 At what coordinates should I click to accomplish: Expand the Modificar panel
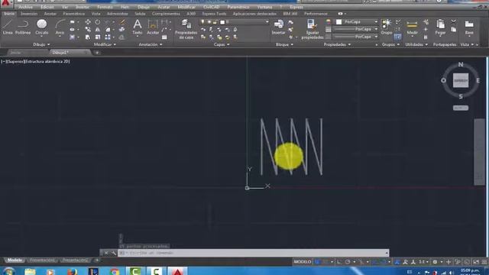click(105, 44)
